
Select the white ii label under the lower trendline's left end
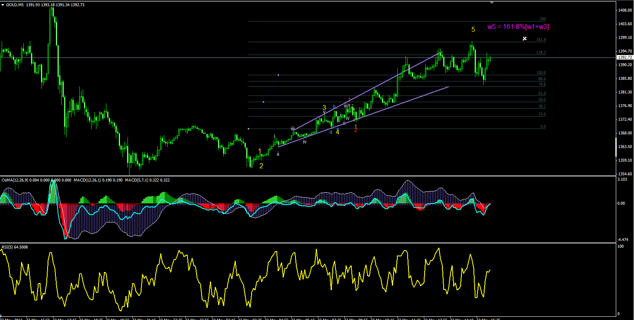coord(278,154)
